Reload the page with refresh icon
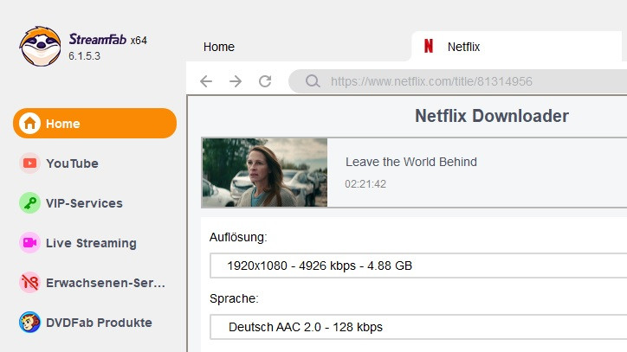This screenshot has height=352, width=627. click(x=265, y=81)
